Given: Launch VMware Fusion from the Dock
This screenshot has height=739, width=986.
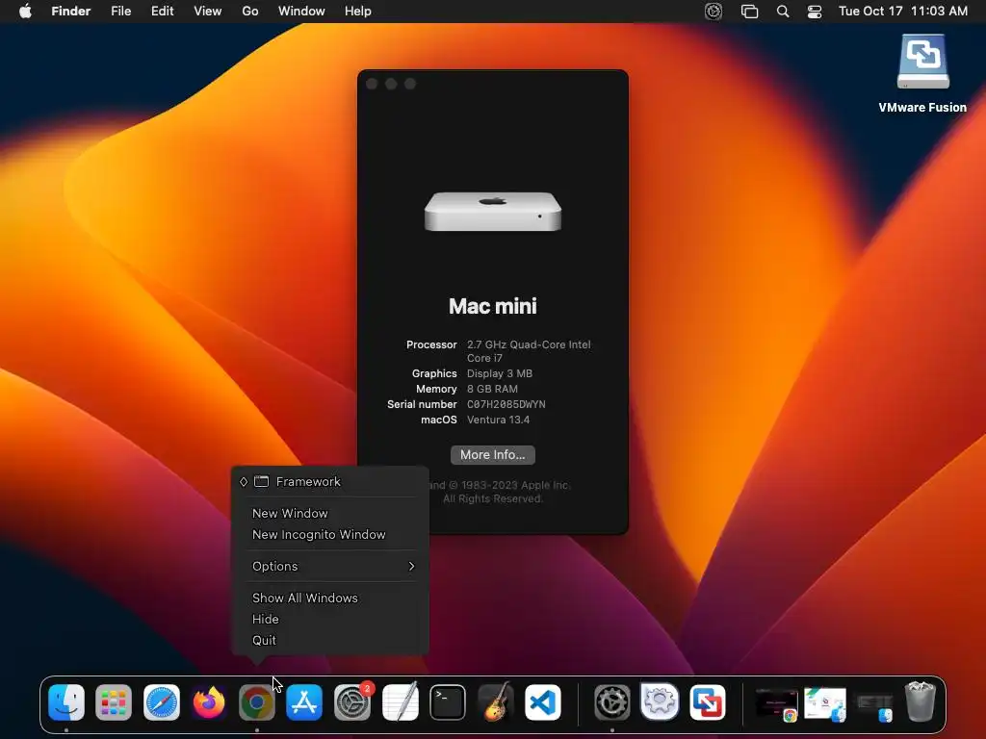Looking at the screenshot, I should point(708,701).
